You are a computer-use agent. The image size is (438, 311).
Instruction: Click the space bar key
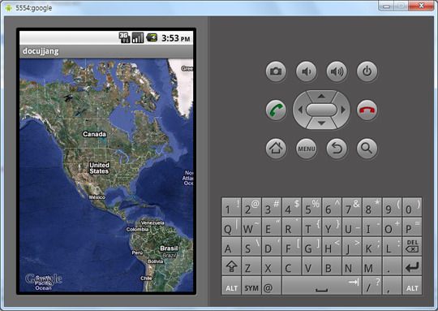point(321,286)
